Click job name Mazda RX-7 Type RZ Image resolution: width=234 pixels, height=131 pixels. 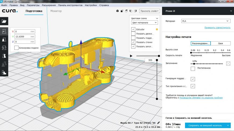tap(138, 123)
